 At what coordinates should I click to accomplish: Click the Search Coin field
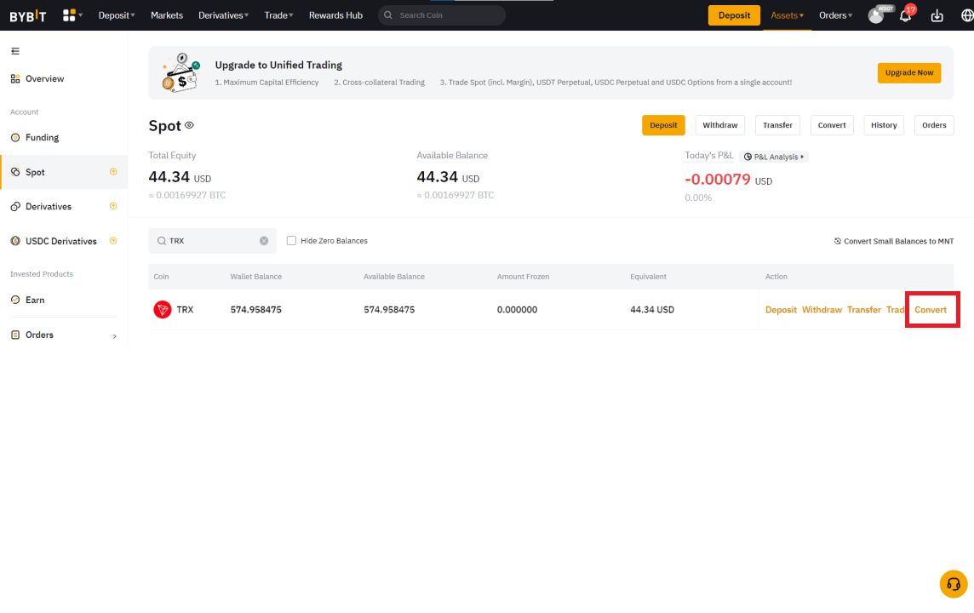tap(442, 15)
